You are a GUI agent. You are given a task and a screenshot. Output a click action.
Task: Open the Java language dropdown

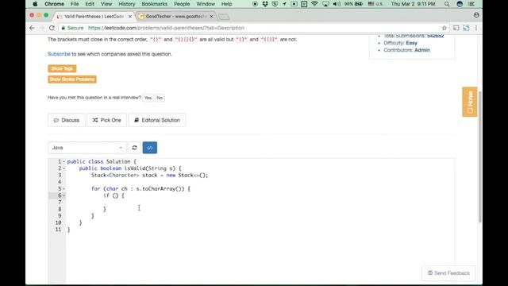coord(87,148)
